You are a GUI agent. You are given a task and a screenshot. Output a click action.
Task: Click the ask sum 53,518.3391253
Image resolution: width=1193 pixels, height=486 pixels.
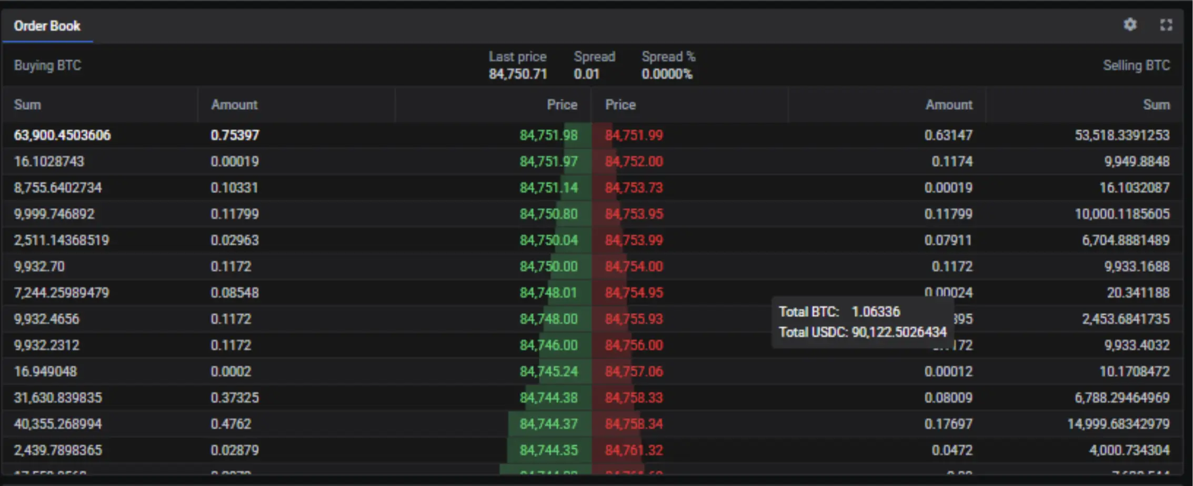1122,135
